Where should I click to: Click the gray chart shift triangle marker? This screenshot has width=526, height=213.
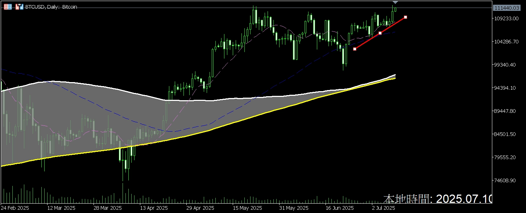coord(395,3)
